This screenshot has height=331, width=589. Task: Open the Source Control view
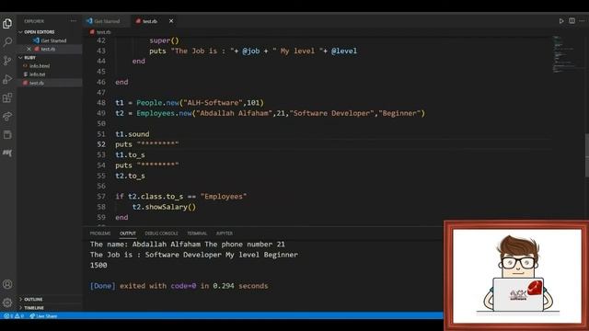pos(7,61)
